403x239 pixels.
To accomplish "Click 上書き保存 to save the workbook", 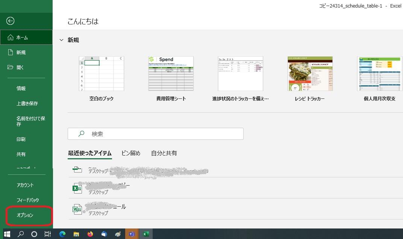I will (x=27, y=104).
